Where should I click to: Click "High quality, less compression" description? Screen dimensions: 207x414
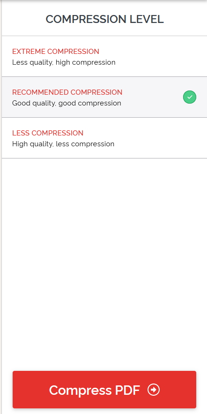click(x=63, y=144)
